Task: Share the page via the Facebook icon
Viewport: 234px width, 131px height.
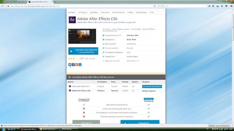Action: click(73, 65)
